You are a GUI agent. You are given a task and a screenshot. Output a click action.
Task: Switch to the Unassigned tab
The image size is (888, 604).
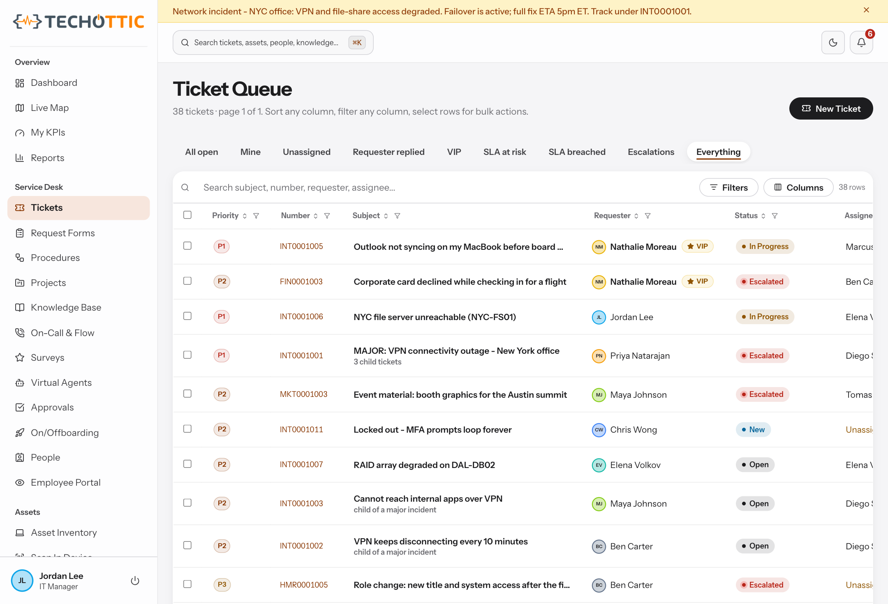coord(307,152)
